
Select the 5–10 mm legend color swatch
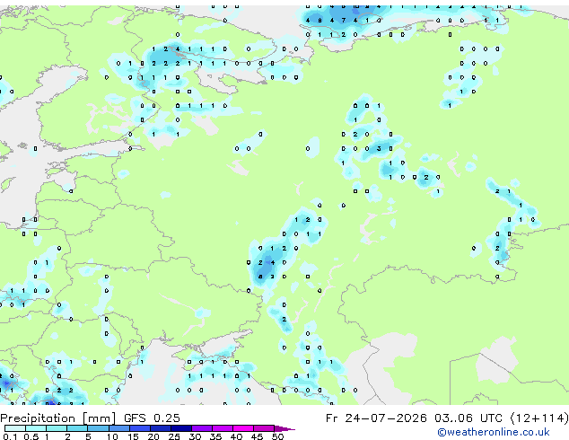(x=98, y=428)
